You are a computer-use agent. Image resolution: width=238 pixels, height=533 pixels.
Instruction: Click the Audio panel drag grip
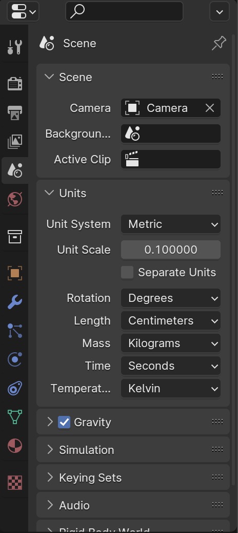pyautogui.click(x=217, y=505)
